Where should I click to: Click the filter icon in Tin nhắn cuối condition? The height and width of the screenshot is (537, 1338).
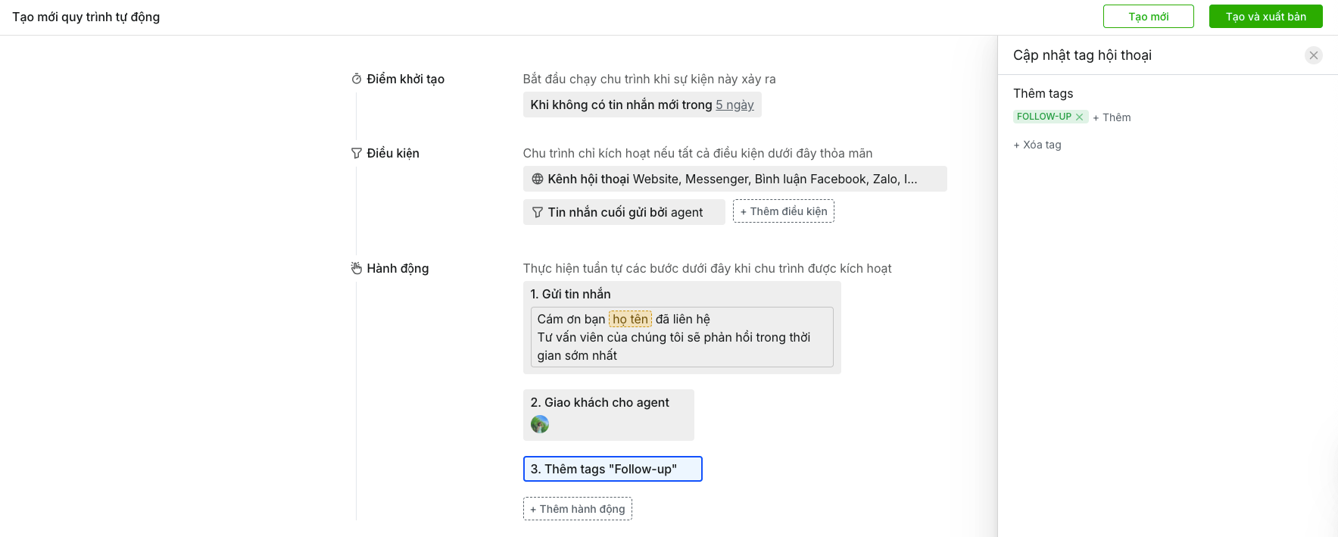[x=537, y=212]
